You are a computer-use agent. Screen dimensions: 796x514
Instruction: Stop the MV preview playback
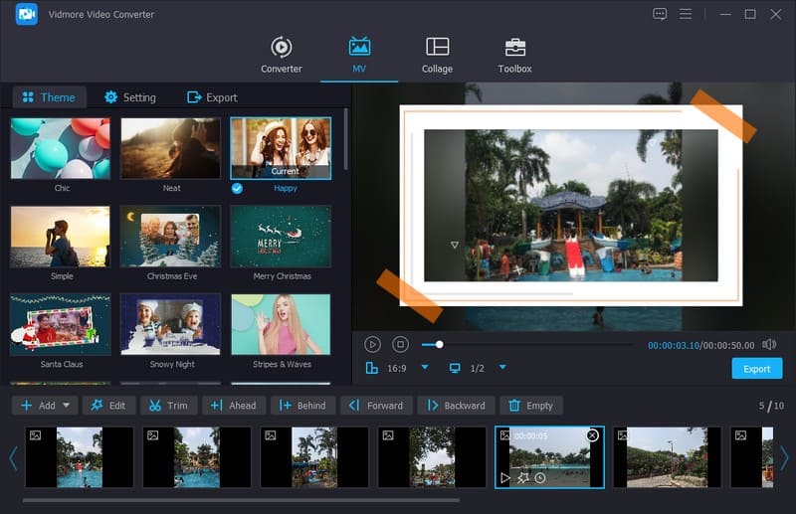[x=400, y=345]
